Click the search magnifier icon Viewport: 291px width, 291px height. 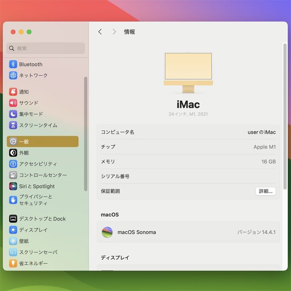(12, 48)
